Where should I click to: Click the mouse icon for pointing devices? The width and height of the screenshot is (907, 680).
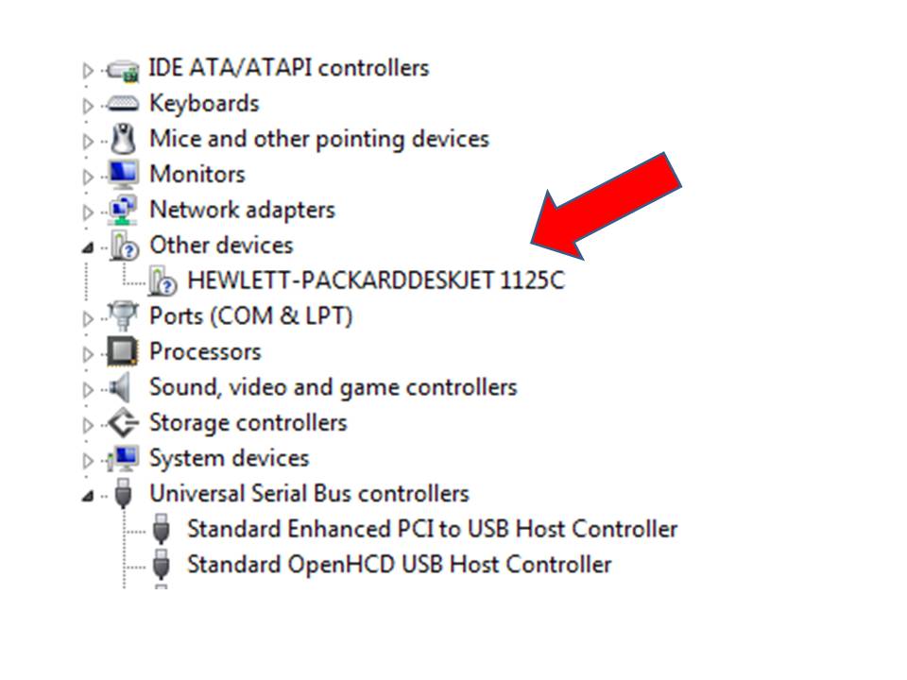(123, 140)
